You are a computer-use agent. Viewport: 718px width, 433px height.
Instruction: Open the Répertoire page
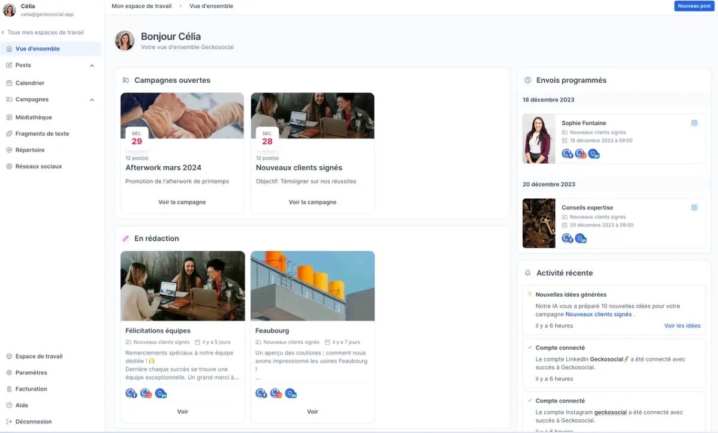coord(30,150)
